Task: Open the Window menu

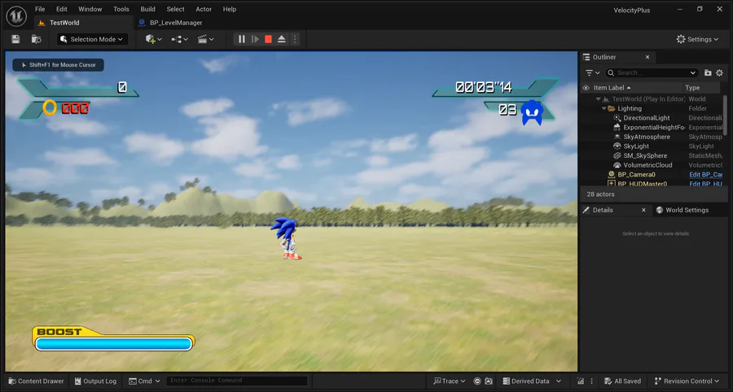Action: click(90, 9)
